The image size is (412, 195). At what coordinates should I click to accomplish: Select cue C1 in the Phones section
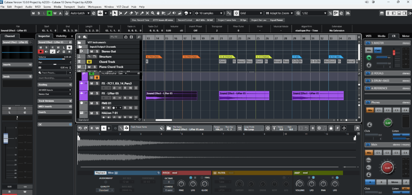(378, 110)
